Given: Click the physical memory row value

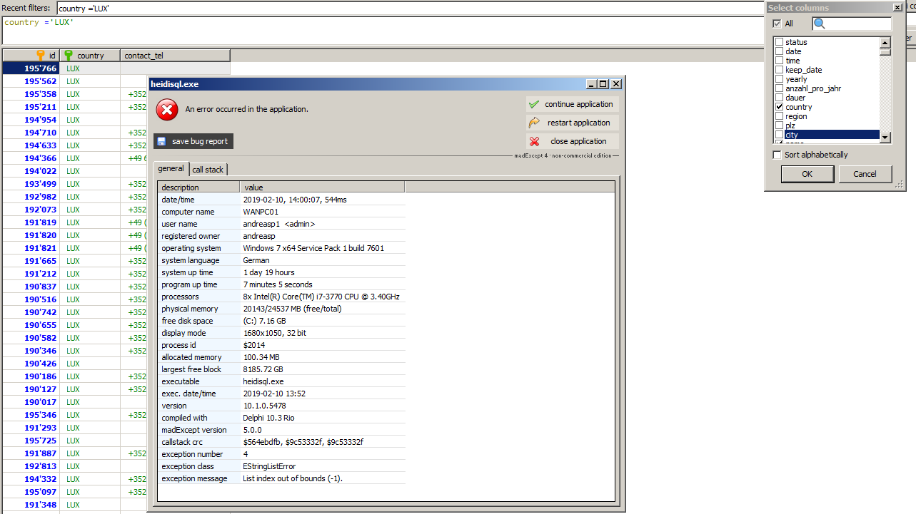Looking at the screenshot, I should point(292,309).
